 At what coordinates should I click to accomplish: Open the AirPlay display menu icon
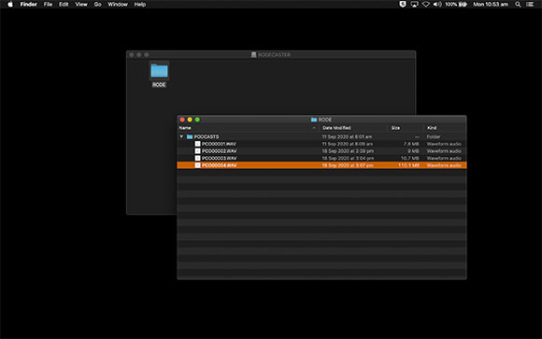(415, 4)
